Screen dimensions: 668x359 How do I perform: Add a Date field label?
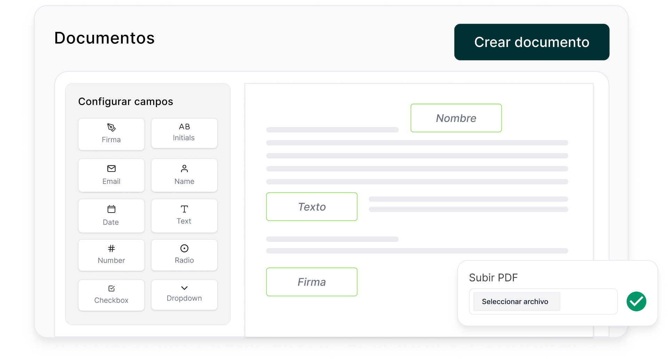(x=111, y=222)
